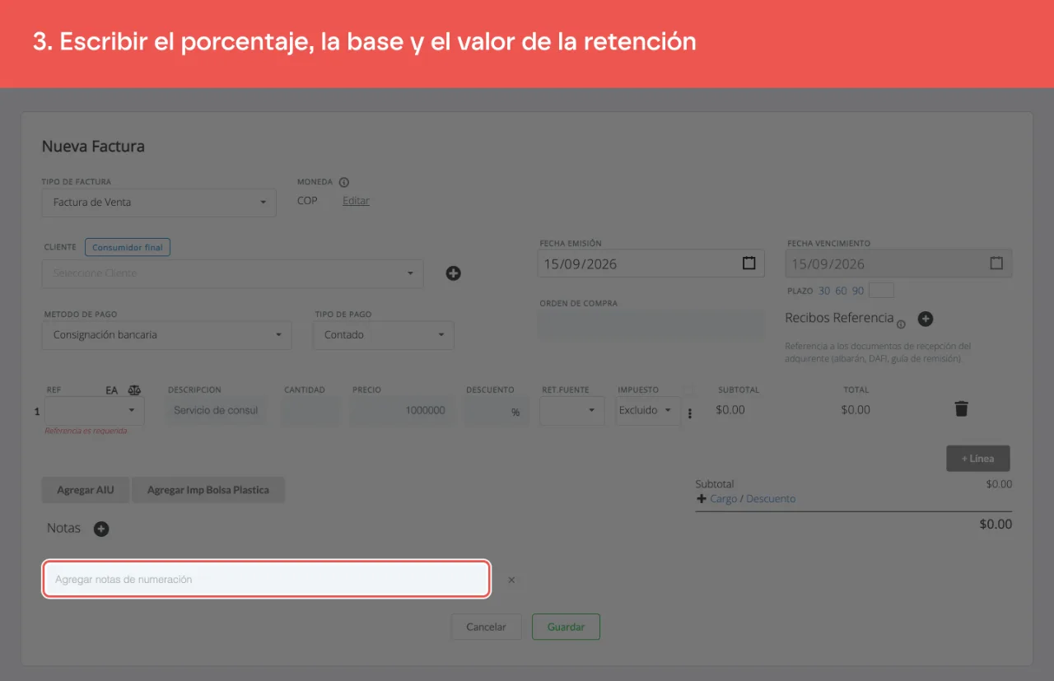1054x681 pixels.
Task: Add a new client with the plus icon
Action: [x=453, y=273]
